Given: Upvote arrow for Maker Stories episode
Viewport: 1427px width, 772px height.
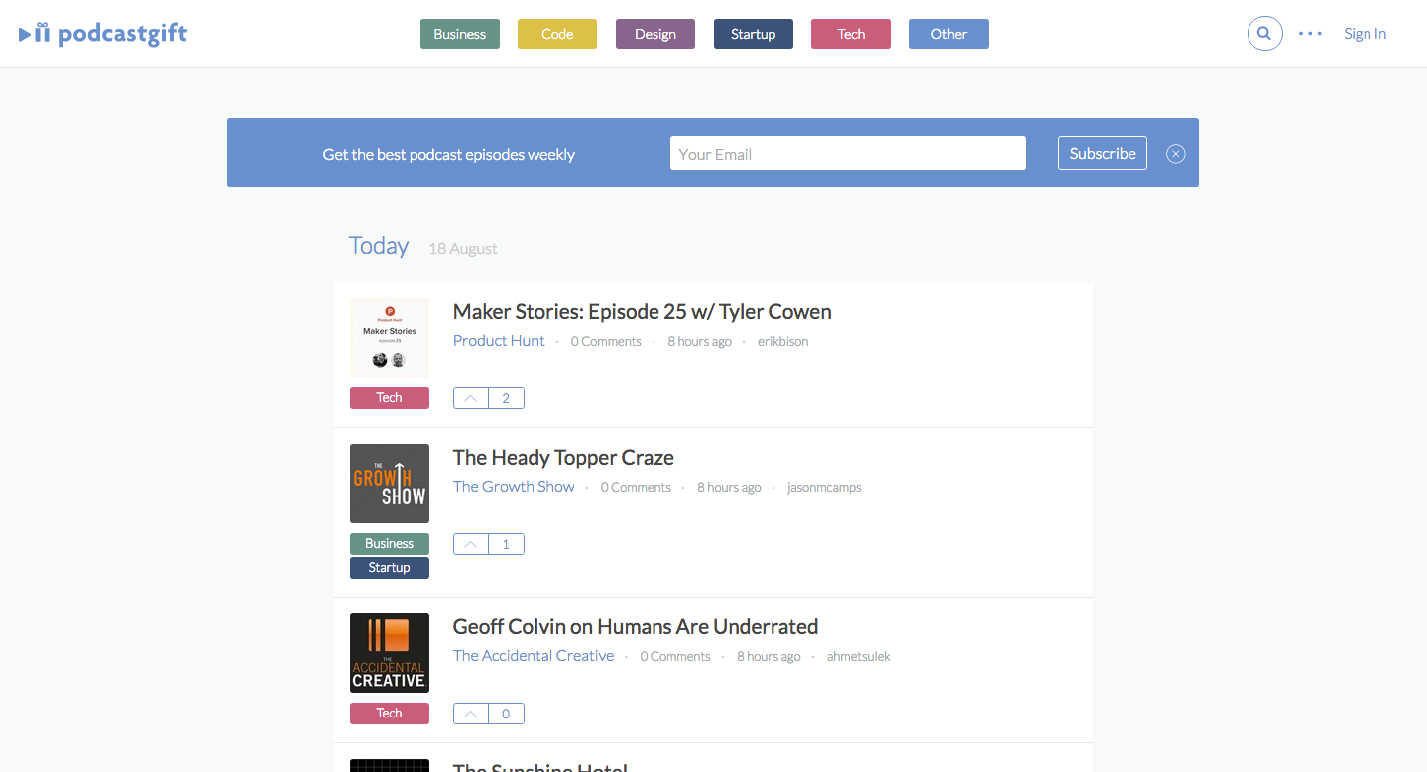Looking at the screenshot, I should click(471, 398).
